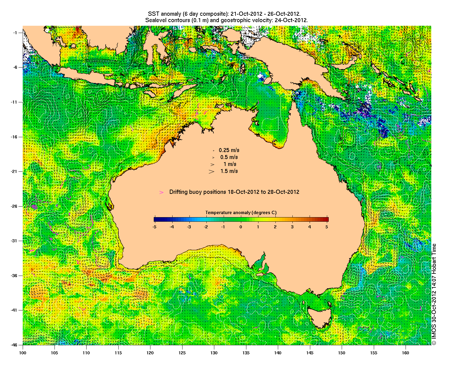Click the 1 m/s velocity arrow symbol

click(x=213, y=164)
